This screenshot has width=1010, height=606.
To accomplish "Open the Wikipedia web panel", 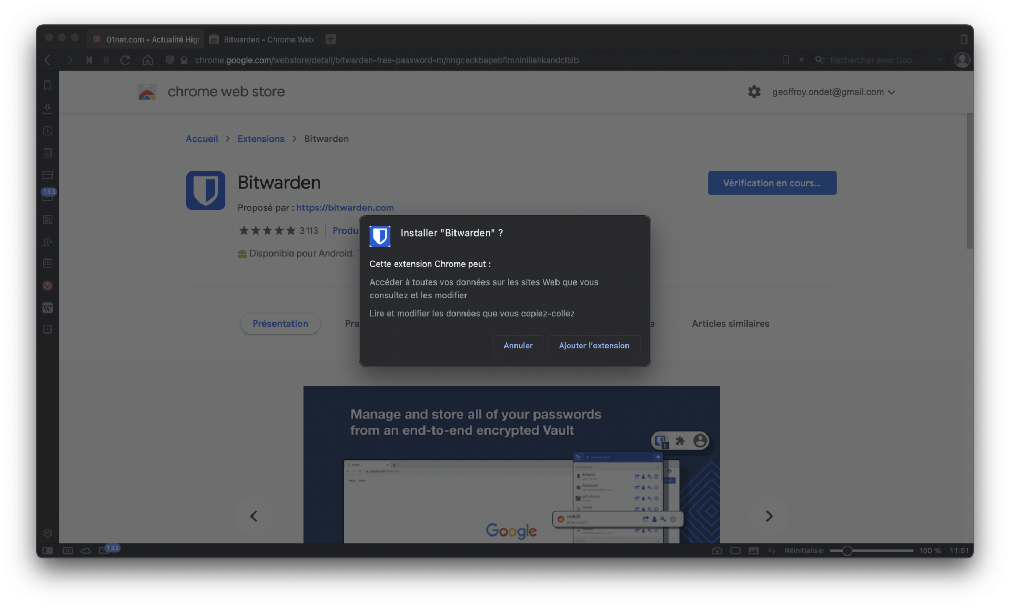I will [47, 308].
